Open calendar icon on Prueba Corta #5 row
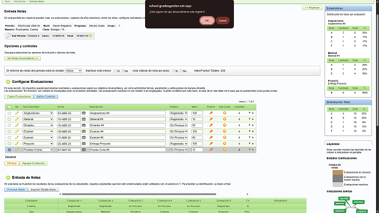 point(83,150)
